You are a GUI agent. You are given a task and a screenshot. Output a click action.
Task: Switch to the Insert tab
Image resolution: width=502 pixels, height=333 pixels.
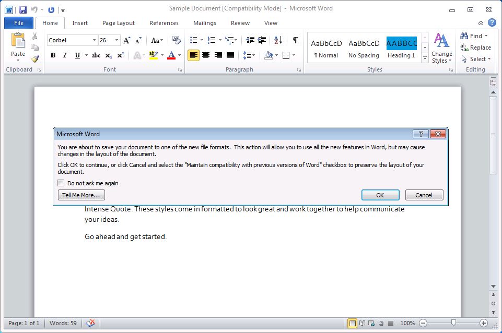tap(80, 23)
